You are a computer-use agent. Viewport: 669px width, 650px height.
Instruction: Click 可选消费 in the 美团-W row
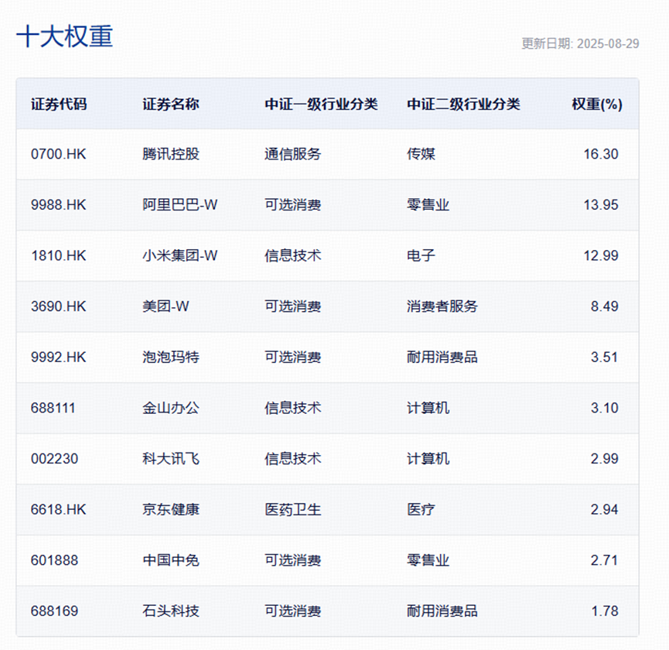(292, 306)
